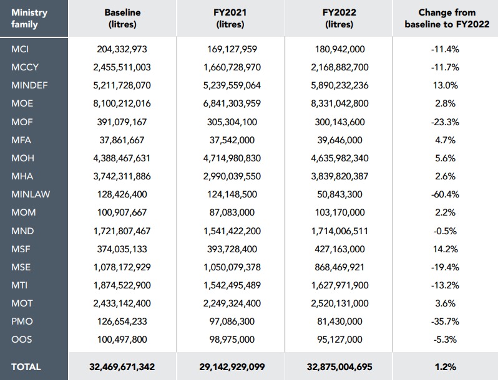
Task: Click the FY2021 (litres) column header
Action: 230,19
